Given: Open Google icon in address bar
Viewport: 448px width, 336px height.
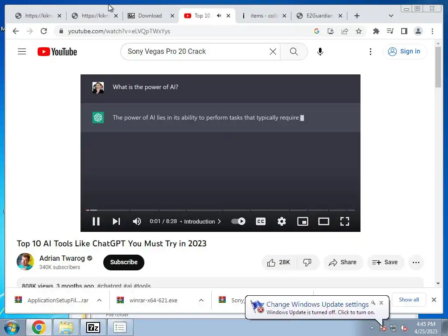Looking at the screenshot, I should click(317, 31).
